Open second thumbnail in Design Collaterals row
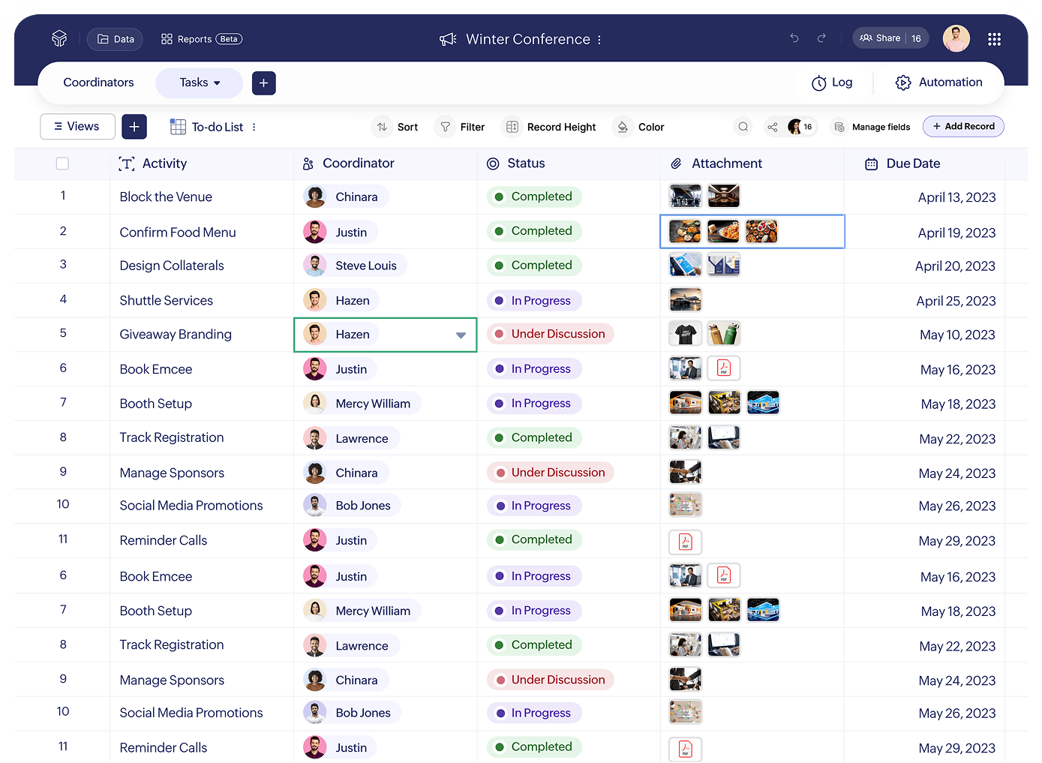The width and height of the screenshot is (1042, 763). 724,264
